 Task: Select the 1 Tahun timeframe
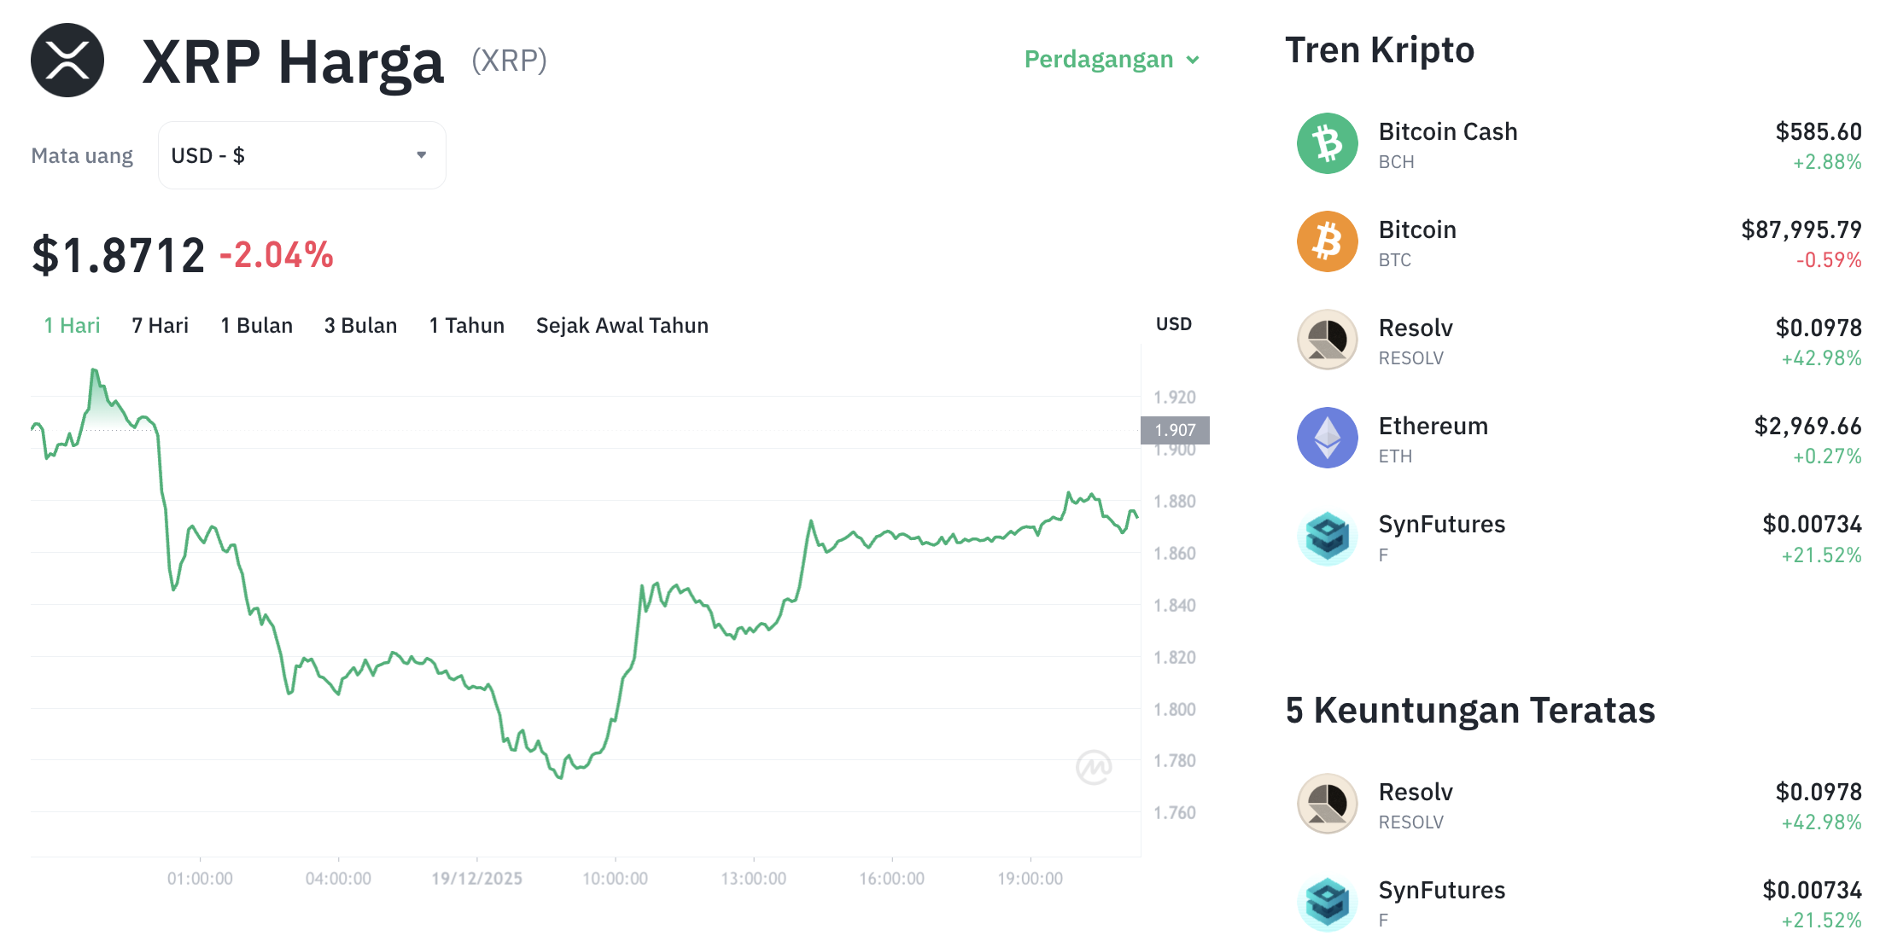pyautogui.click(x=466, y=325)
